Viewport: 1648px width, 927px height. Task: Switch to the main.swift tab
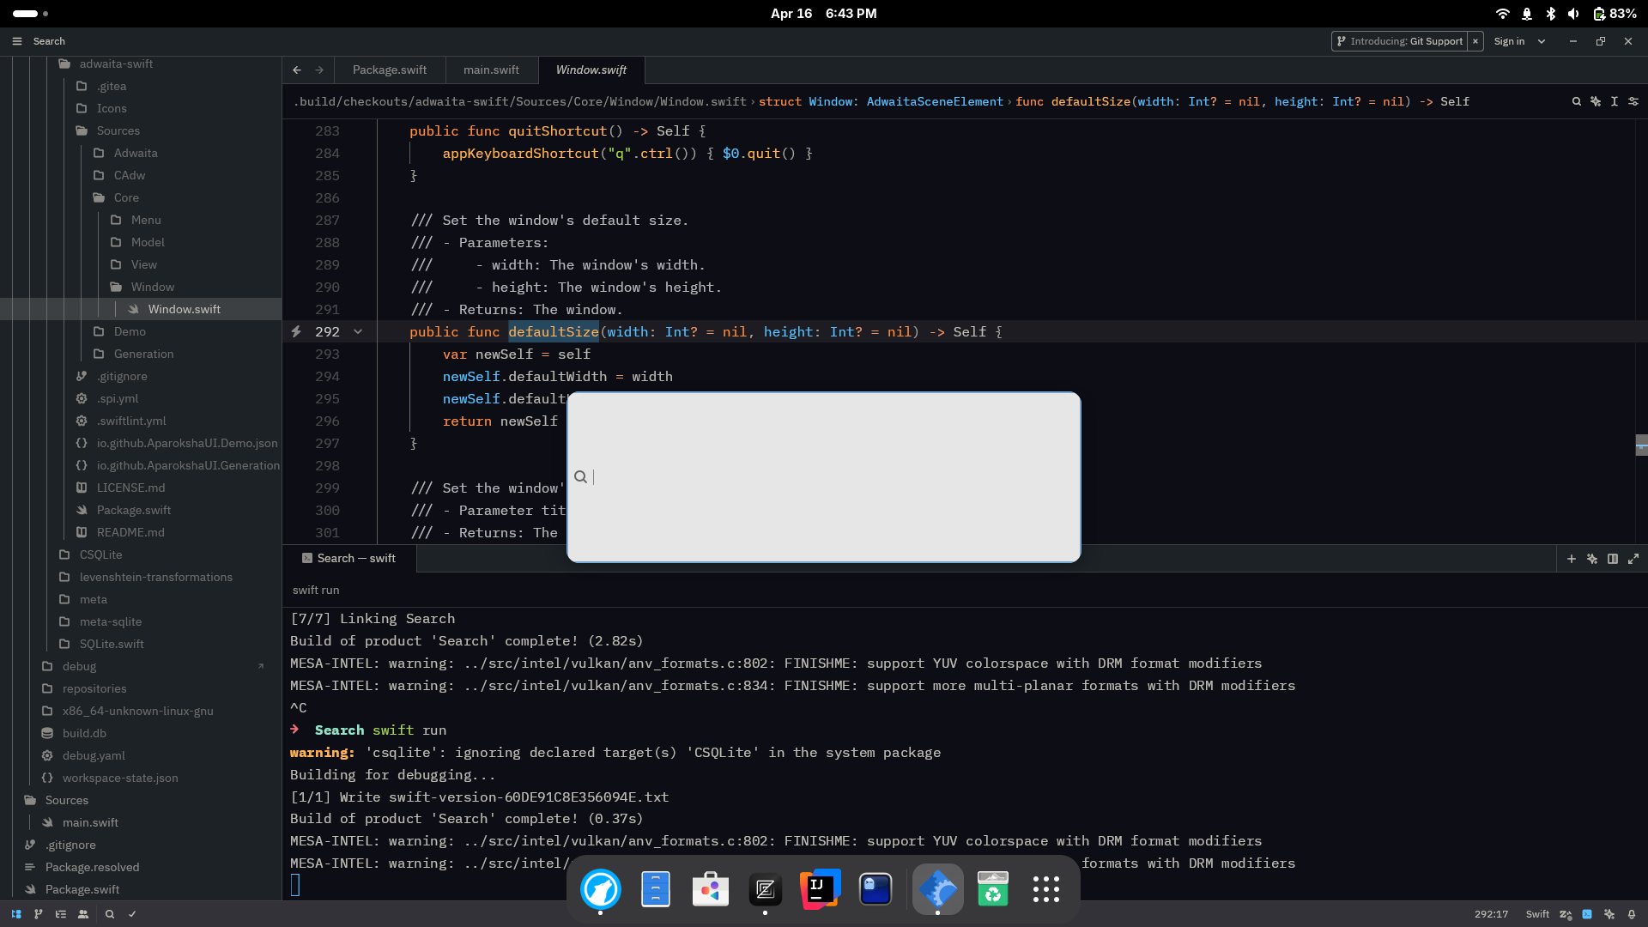coord(491,70)
